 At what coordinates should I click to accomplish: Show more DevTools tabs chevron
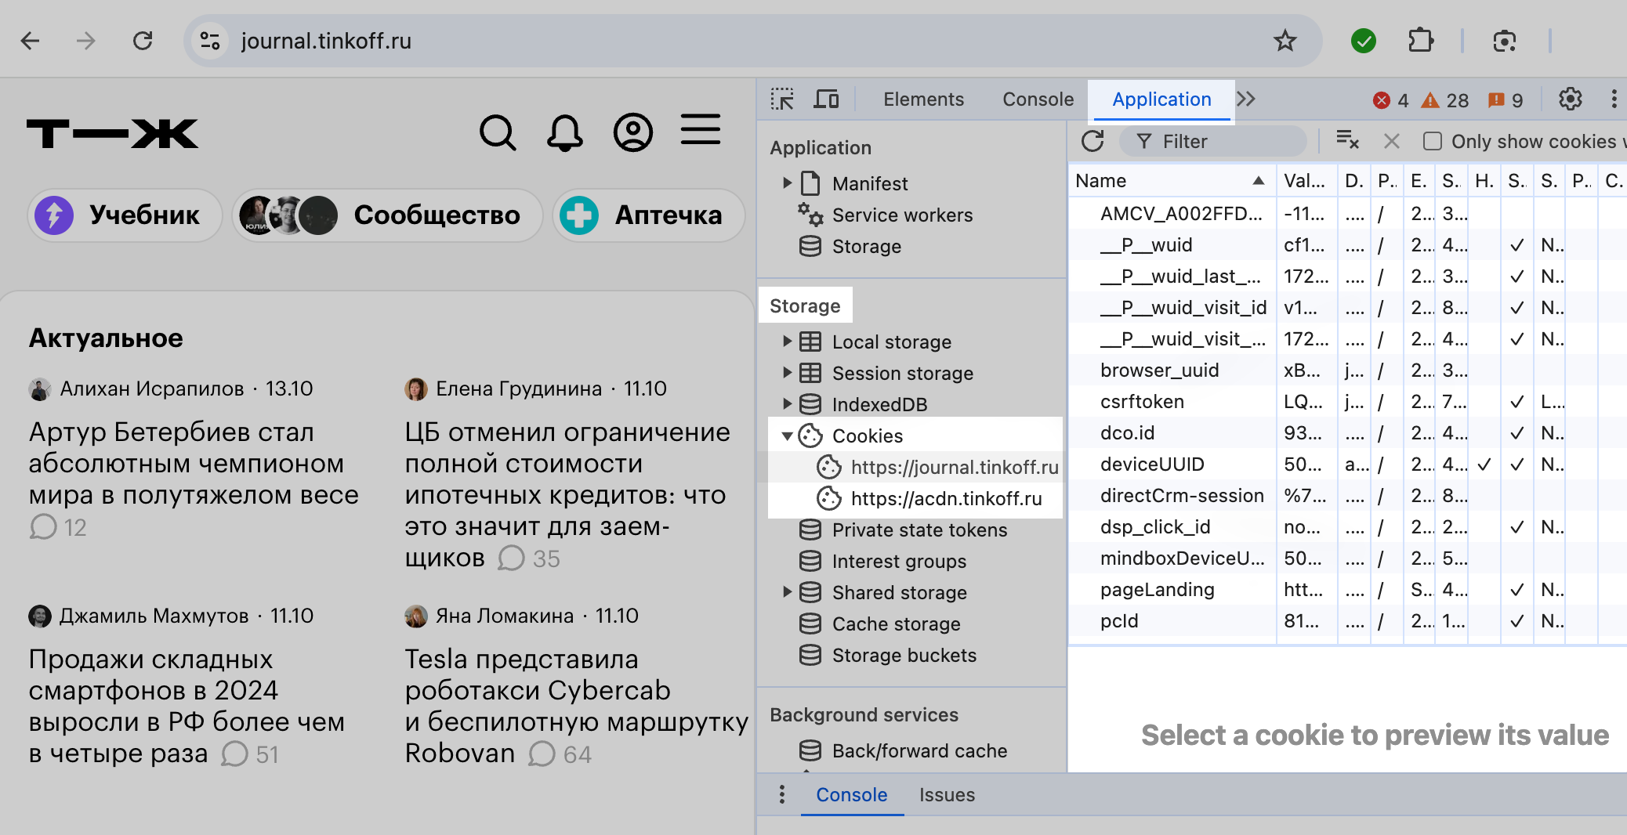pos(1246,99)
